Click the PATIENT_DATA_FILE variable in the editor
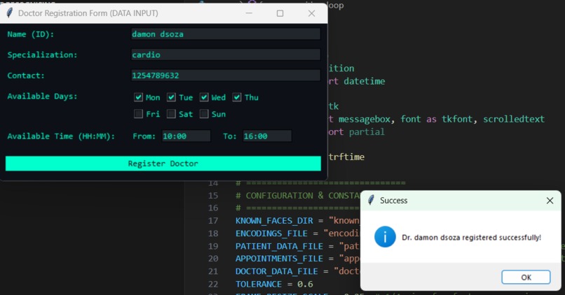The width and height of the screenshot is (565, 295). click(279, 246)
